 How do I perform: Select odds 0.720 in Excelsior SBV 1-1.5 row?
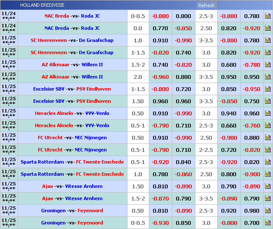pos(183,89)
